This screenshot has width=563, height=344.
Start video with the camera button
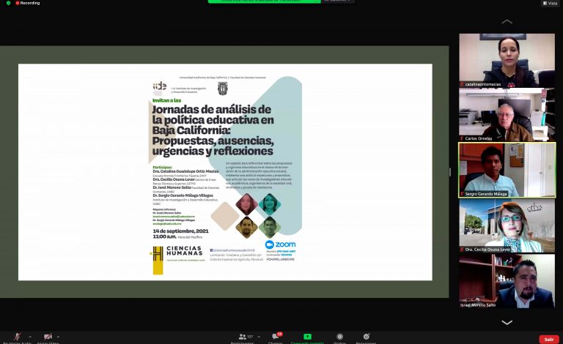pos(48,337)
